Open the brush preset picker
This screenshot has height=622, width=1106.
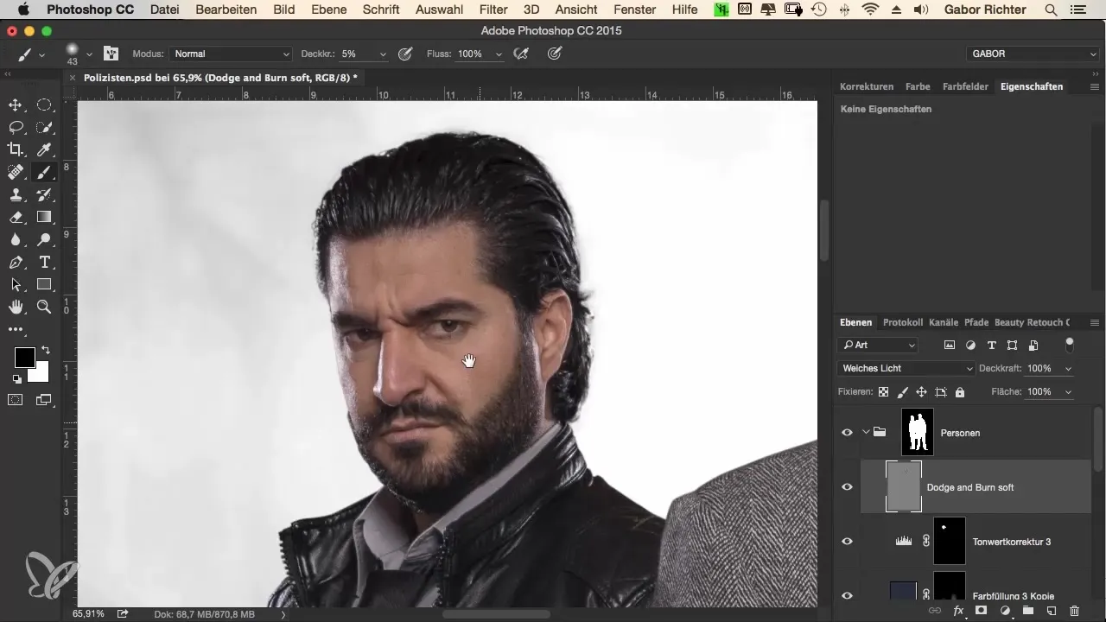[88, 54]
